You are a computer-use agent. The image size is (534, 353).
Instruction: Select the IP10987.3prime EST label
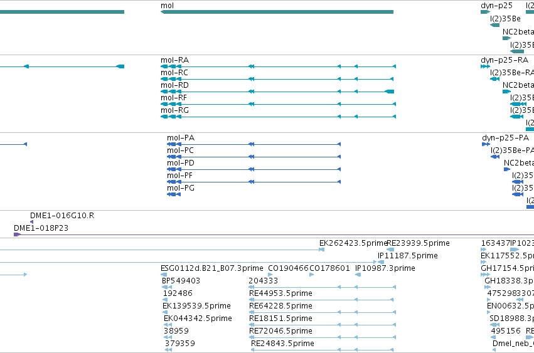click(x=385, y=268)
